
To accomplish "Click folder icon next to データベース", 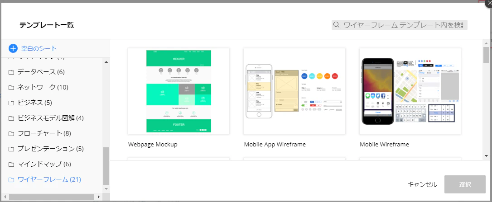I will coord(11,72).
